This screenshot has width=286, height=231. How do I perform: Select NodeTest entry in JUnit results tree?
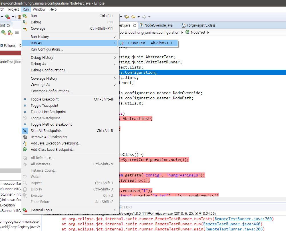pos(10,62)
